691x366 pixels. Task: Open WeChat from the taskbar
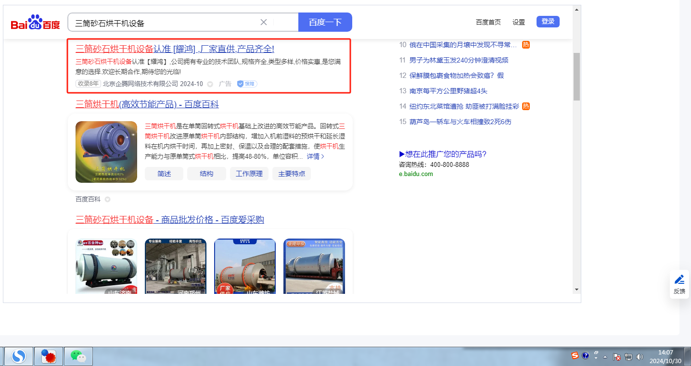click(x=78, y=356)
